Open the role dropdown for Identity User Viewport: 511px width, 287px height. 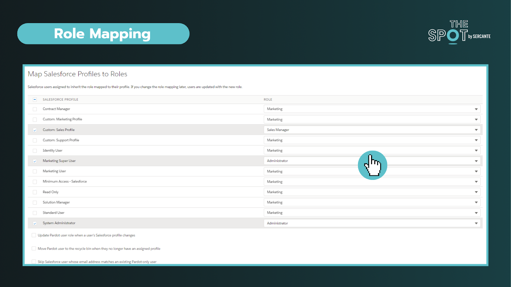pos(372,151)
